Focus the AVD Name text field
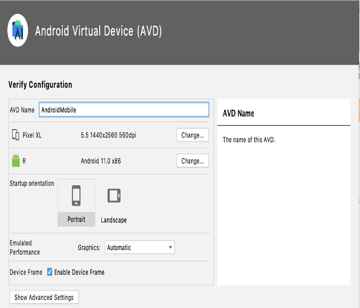Screen dimensions: 360x308 (123, 110)
